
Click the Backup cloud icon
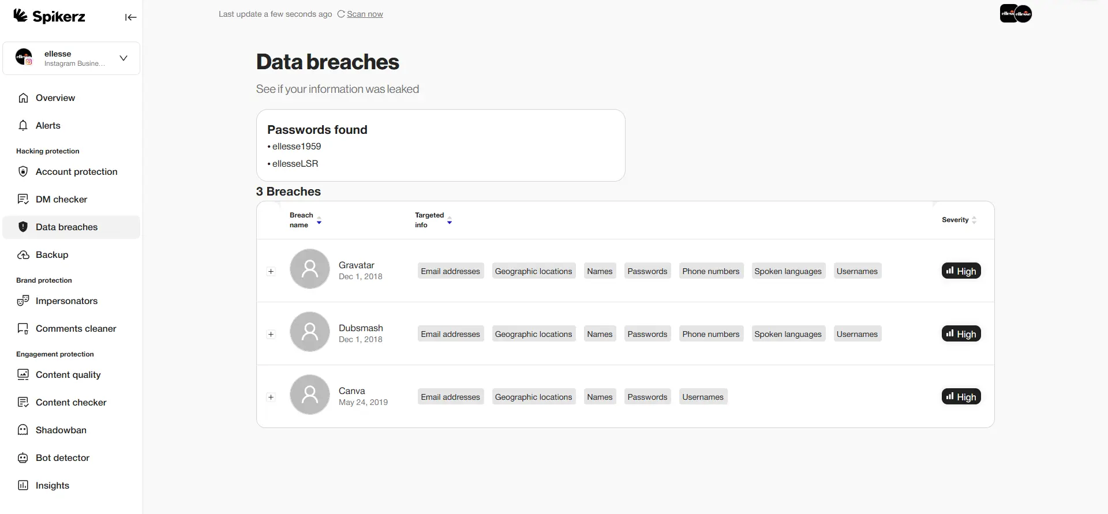coord(23,255)
